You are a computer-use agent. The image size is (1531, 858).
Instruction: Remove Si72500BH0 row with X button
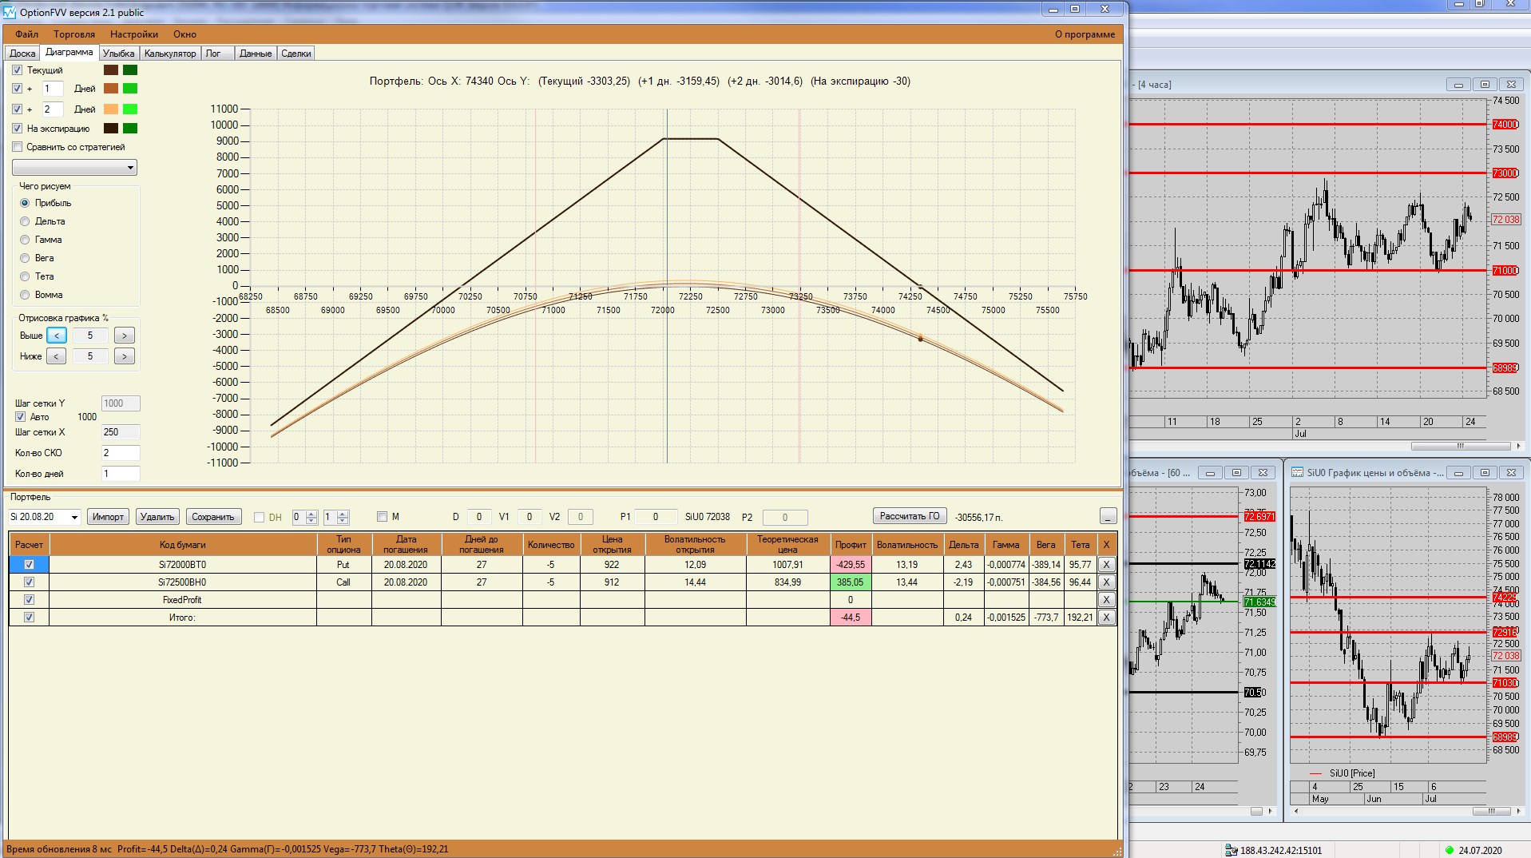pos(1106,582)
